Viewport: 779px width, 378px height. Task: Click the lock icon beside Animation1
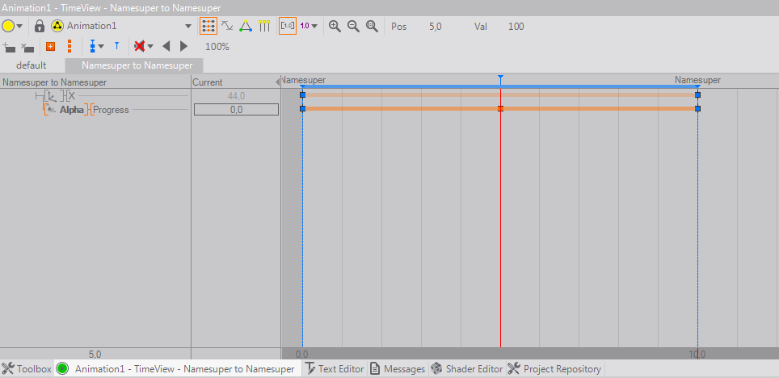(x=40, y=26)
